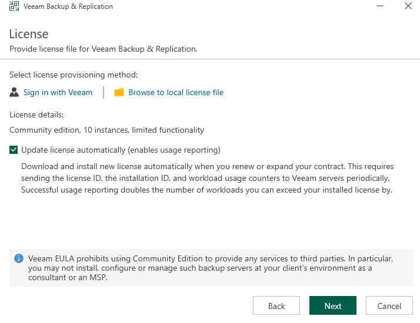Select Browse to local license file
The image size is (420, 323).
point(176,92)
